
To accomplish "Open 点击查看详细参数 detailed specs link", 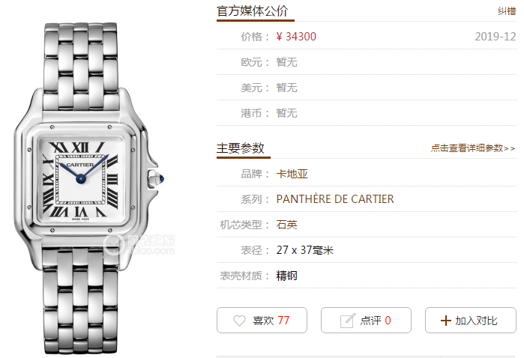I will click(x=473, y=148).
